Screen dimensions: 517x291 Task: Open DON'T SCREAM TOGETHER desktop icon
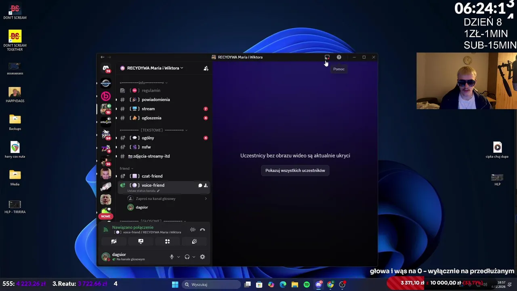pyautogui.click(x=15, y=40)
